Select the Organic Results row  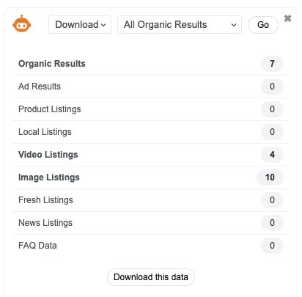[151, 64]
